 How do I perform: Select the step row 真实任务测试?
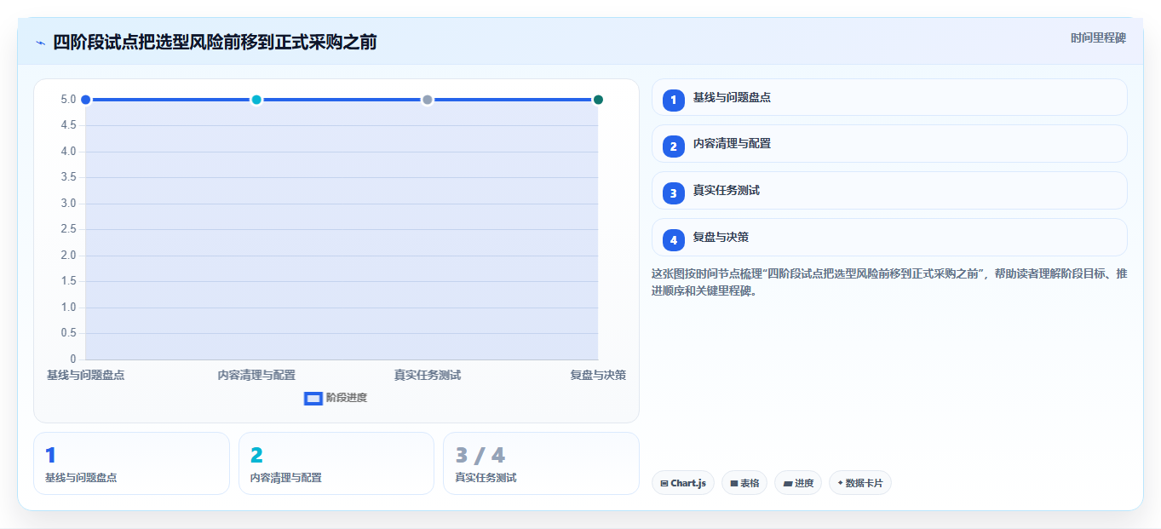pyautogui.click(x=889, y=190)
